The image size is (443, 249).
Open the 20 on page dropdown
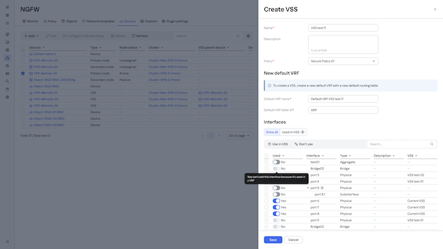239,135
